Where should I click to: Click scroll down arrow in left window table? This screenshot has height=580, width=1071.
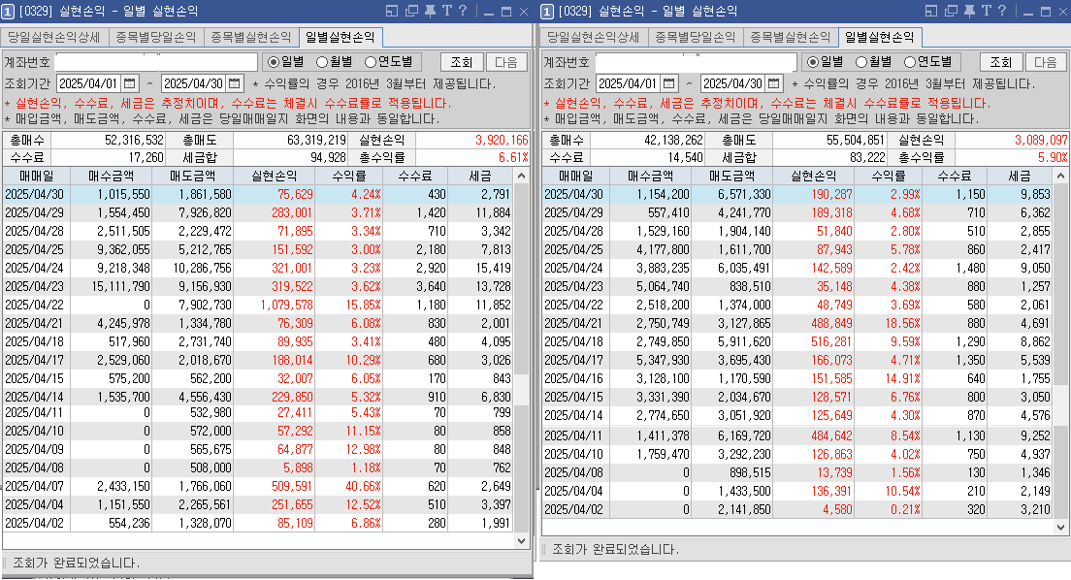[x=522, y=541]
